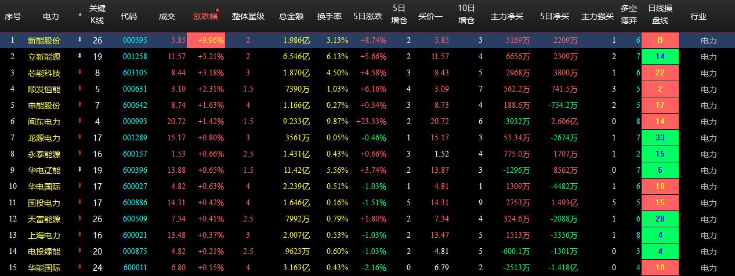Click the +23.33% five-day change value
The width and height of the screenshot is (735, 276).
pos(371,122)
